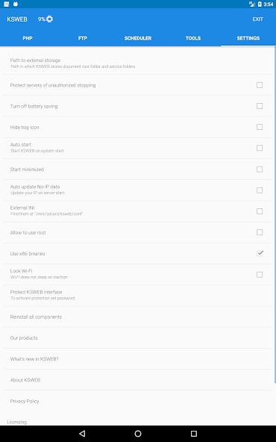The height and width of the screenshot is (442, 276).
Task: Enable Protect servers of unauthorized stopping
Action: 260,85
